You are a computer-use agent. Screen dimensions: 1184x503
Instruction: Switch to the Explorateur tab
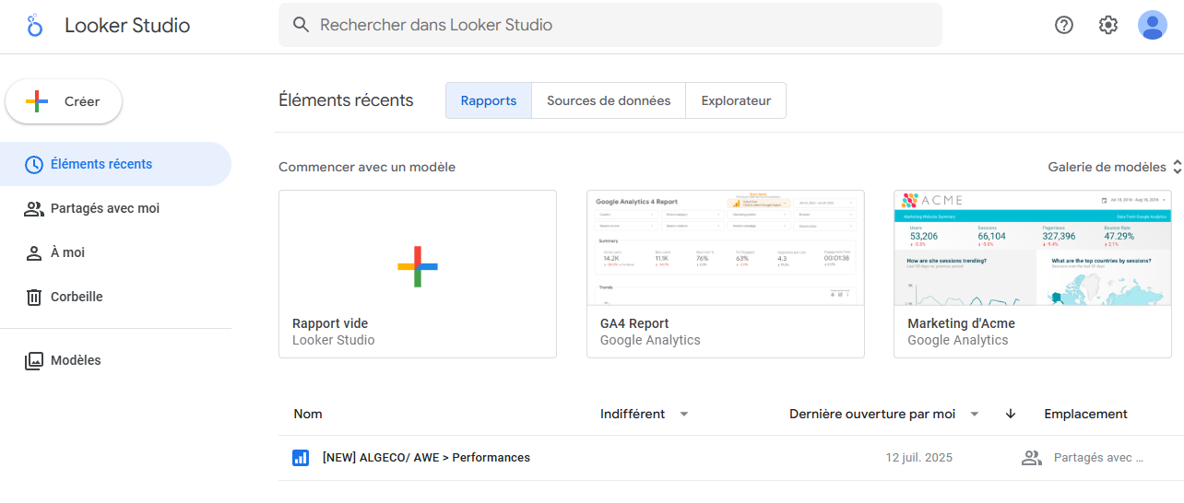tap(736, 101)
